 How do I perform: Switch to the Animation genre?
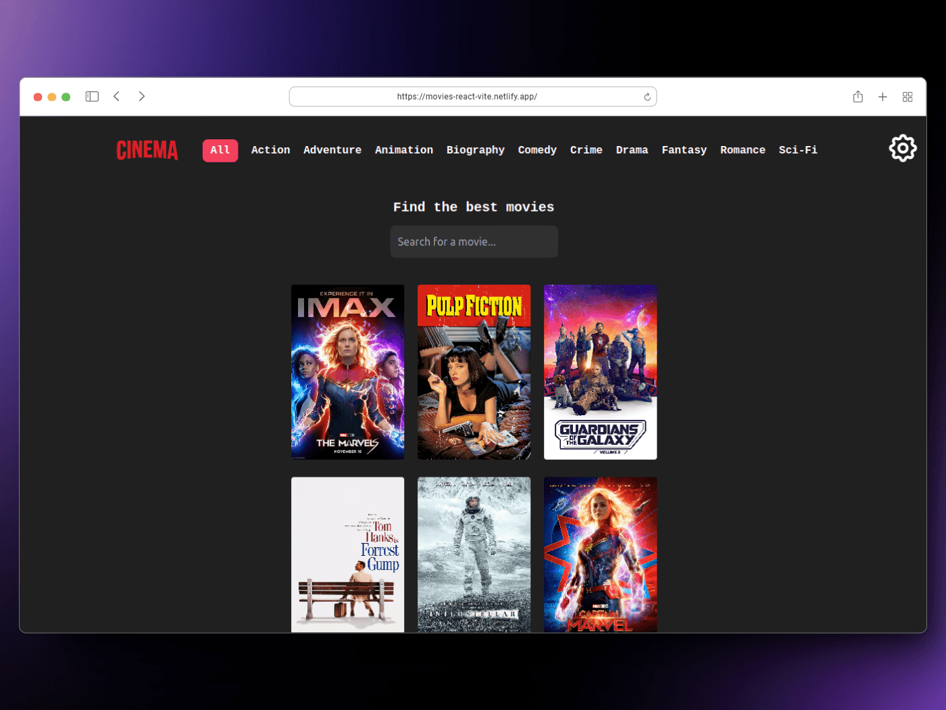pos(404,150)
